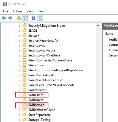
Task: Click the SmartCard-Audit folder icon
Action: [24, 75]
